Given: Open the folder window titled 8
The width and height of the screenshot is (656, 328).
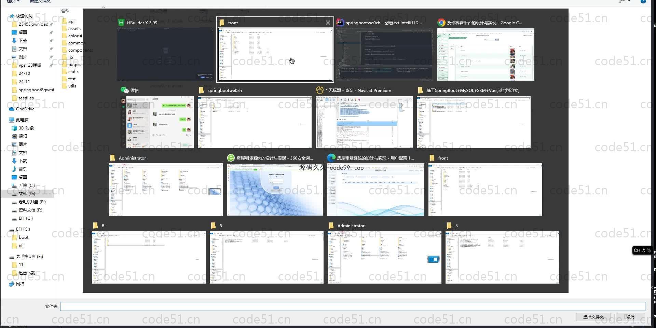Looking at the screenshot, I should coord(149,257).
